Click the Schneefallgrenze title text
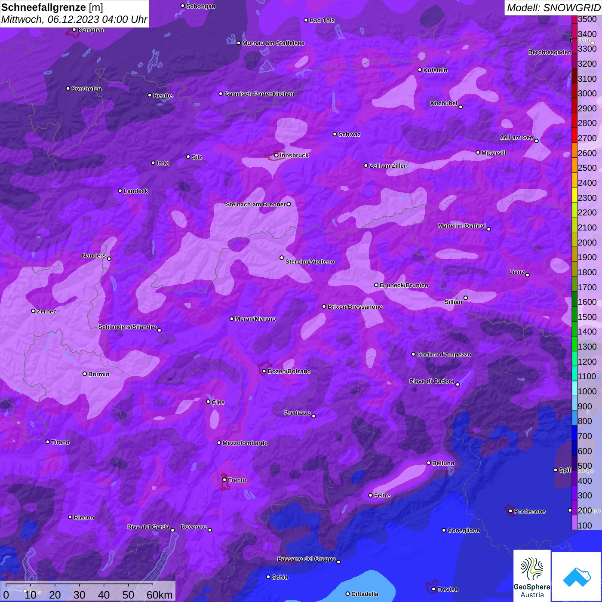 pos(44,7)
